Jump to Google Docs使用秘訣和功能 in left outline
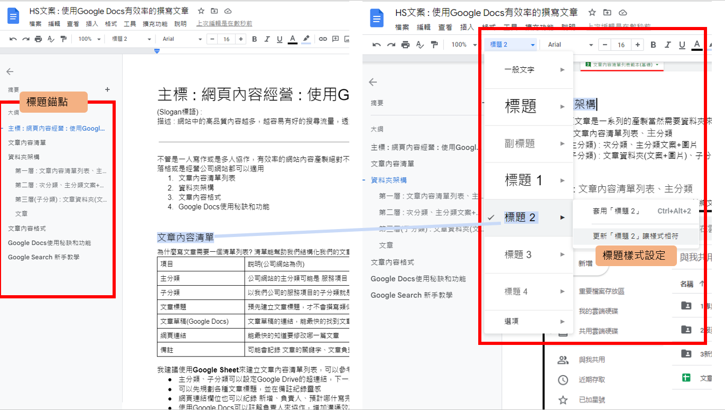The image size is (725, 410). 50,243
